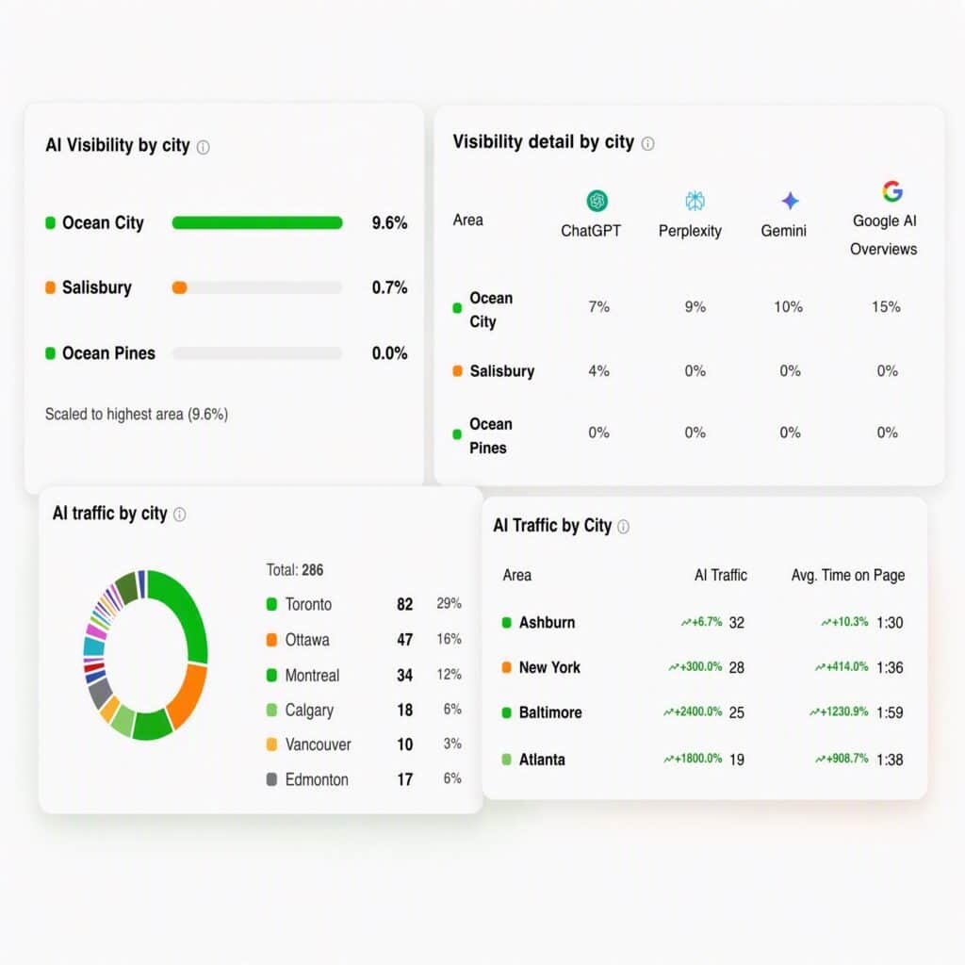Click the Perplexity logo icon
The width and height of the screenshot is (965, 965).
tap(695, 201)
